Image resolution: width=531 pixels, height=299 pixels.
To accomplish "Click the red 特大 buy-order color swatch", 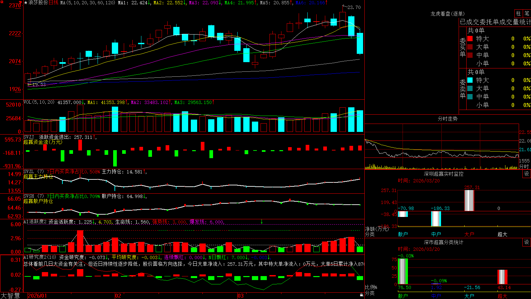I will pos(470,39).
